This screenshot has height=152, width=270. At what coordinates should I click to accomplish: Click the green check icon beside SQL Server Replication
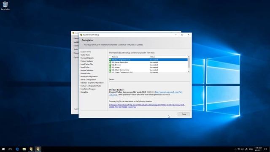(x=110, y=62)
